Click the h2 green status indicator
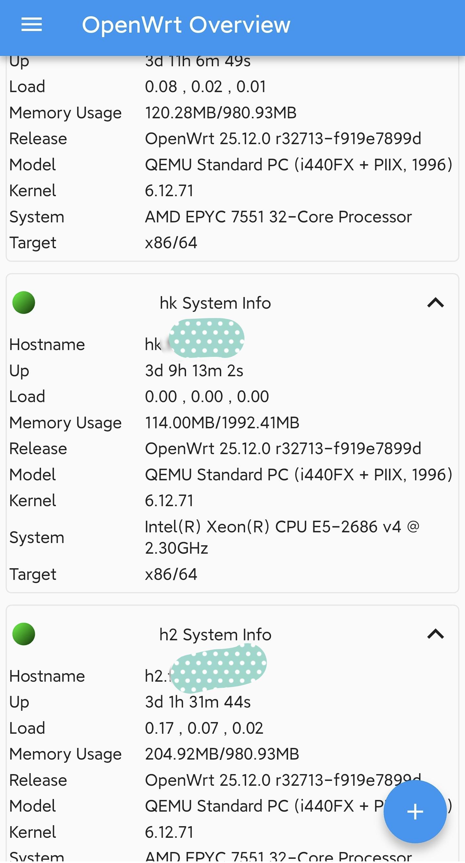Image resolution: width=465 pixels, height=863 pixels. point(24,634)
